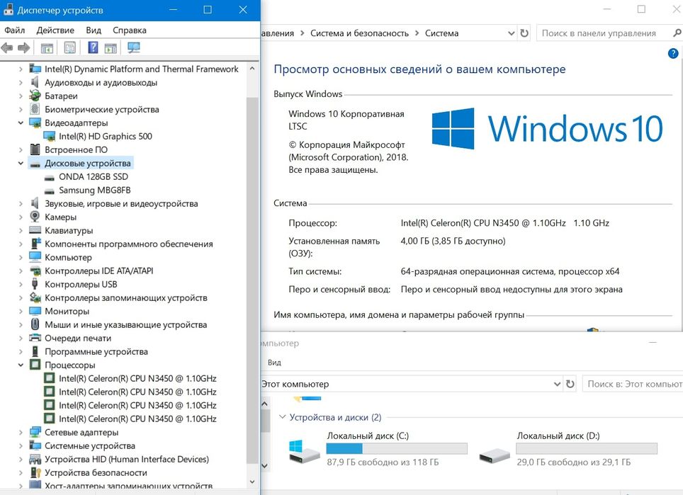Screen dimensions: 683x495
Task: Click the refresh icon in Control Panel address bar
Action: pyautogui.click(x=524, y=33)
